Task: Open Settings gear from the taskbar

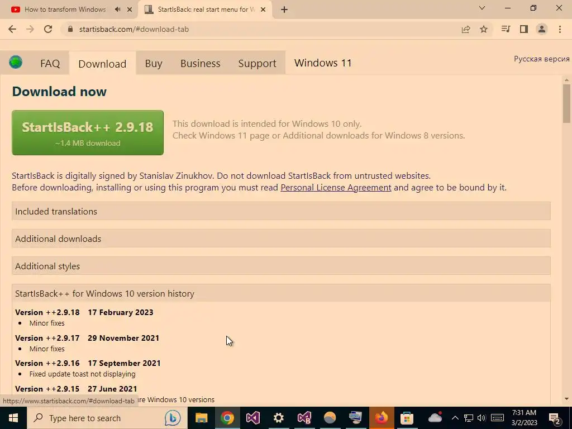Action: [278, 418]
